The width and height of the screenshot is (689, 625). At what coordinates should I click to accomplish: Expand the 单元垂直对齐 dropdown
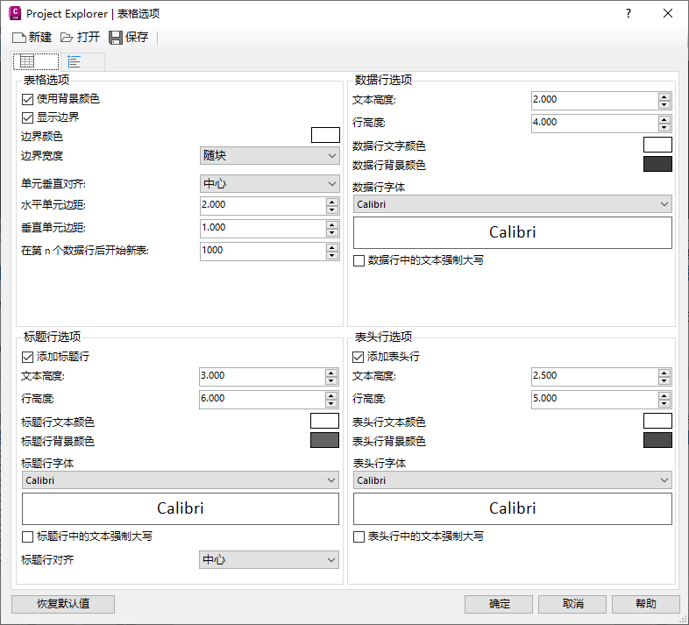click(x=269, y=184)
